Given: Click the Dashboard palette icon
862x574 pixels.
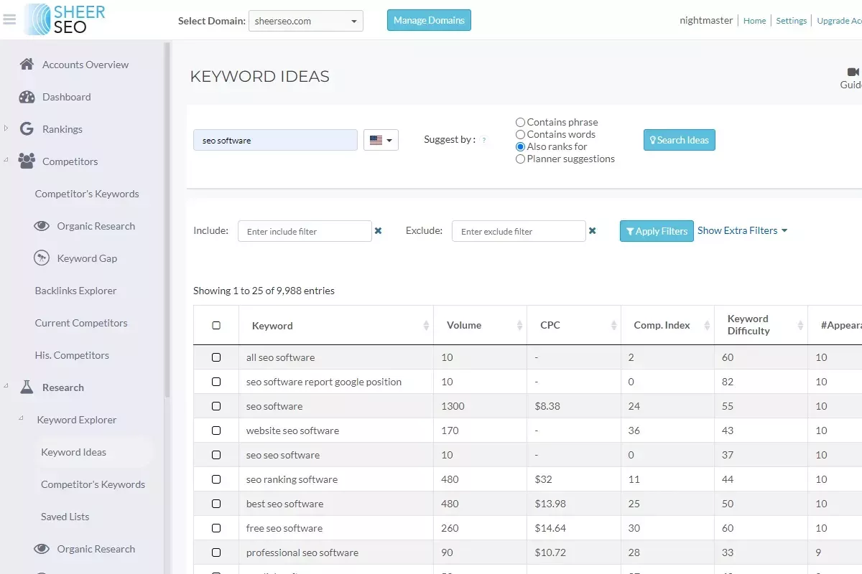Looking at the screenshot, I should [27, 97].
